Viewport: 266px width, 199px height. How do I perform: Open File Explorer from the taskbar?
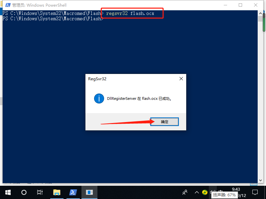point(57,192)
